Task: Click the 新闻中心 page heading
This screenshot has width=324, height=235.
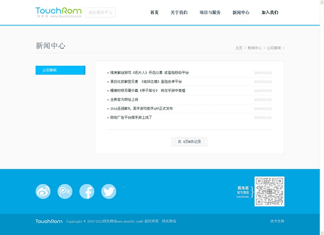Action: point(51,46)
